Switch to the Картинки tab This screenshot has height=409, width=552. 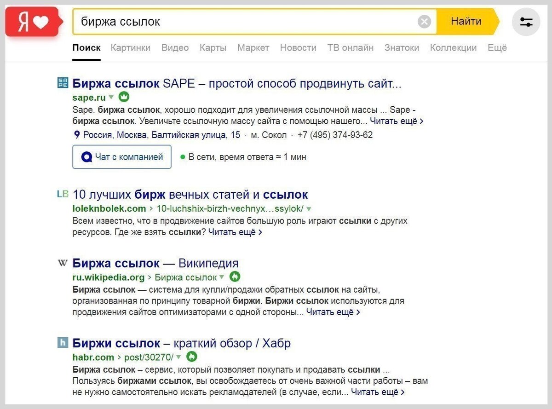click(x=129, y=47)
